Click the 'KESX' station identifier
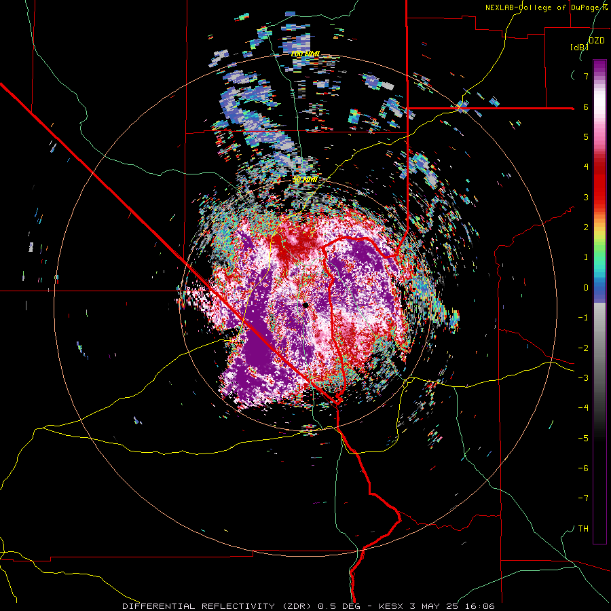This screenshot has height=611, width=611. [x=391, y=606]
